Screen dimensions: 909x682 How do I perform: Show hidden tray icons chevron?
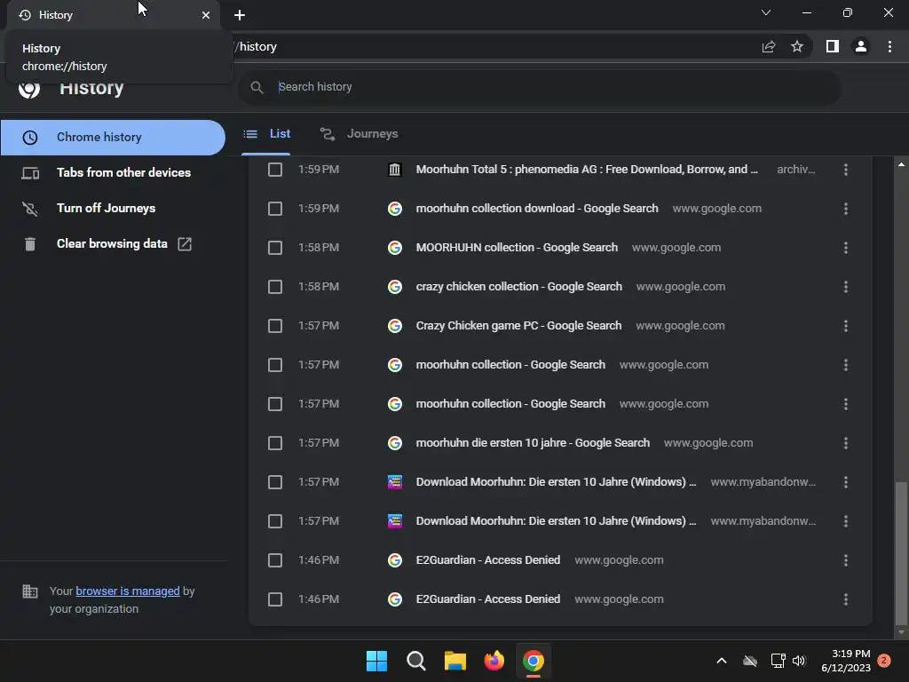pyautogui.click(x=722, y=661)
